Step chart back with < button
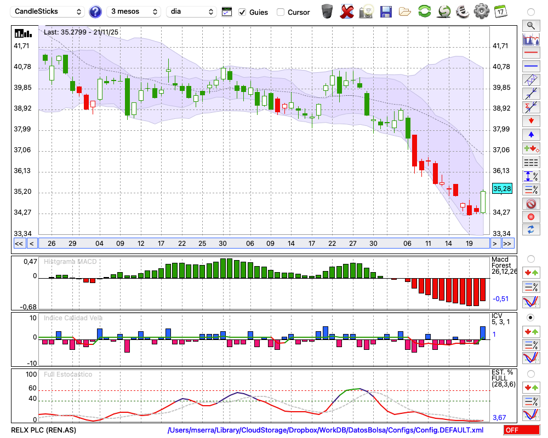The width and height of the screenshot is (548, 438). click(31, 244)
